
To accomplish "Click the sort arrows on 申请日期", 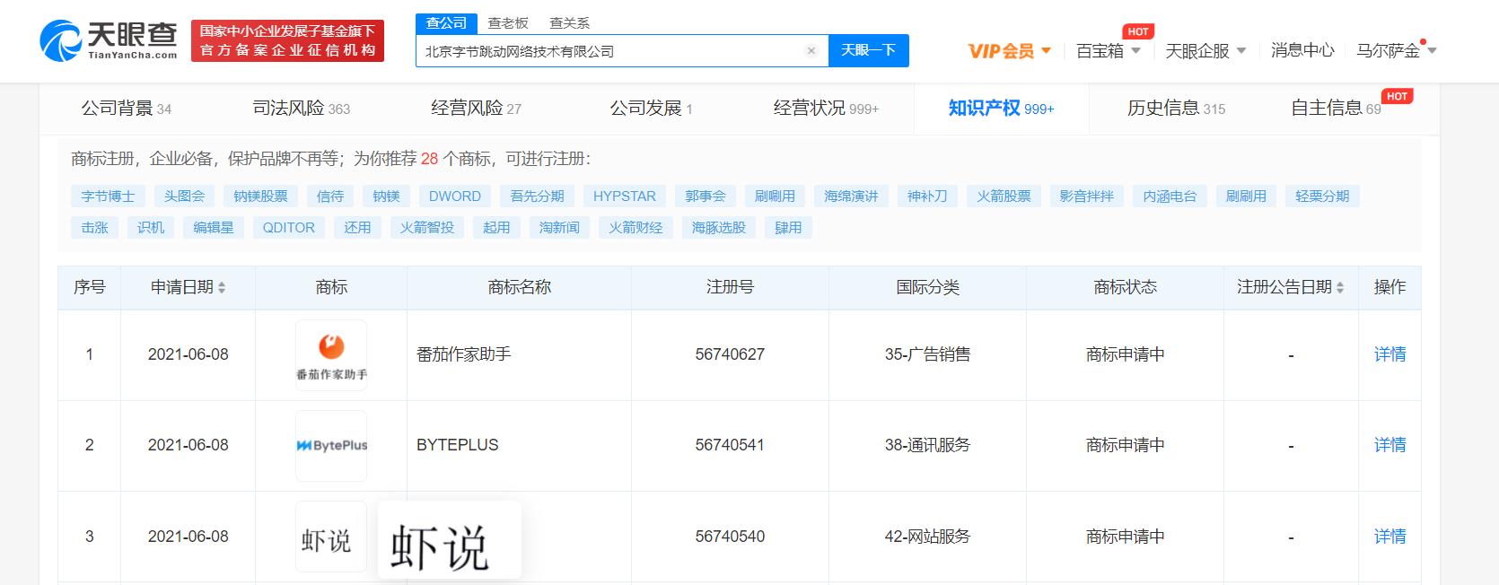I will coord(222,287).
